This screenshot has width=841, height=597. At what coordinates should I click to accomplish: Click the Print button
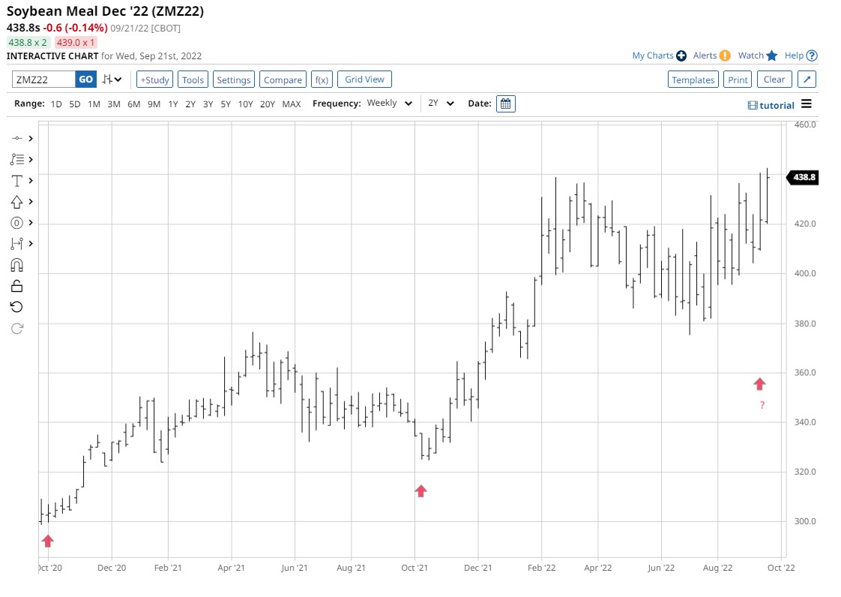point(738,79)
